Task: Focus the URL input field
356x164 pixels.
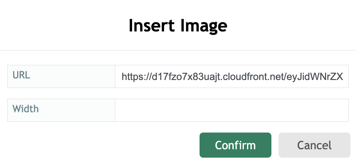Action: 232,76
